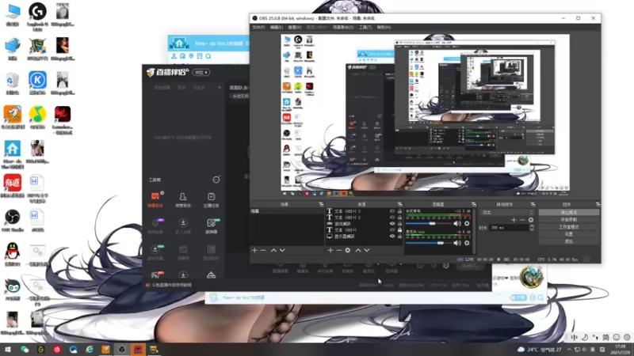Screen dimensions: 634x356
Task: Toggle lock on text GDI+ 2 source
Action: tap(399, 217)
